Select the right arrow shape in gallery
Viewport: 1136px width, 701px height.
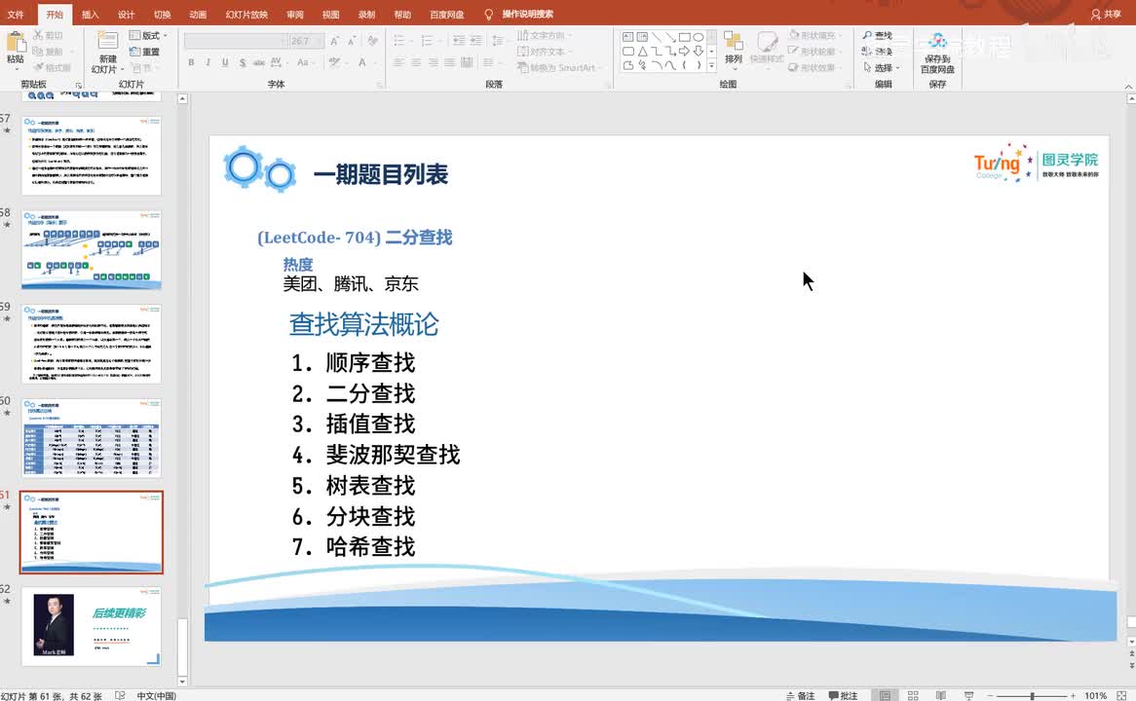click(x=684, y=52)
